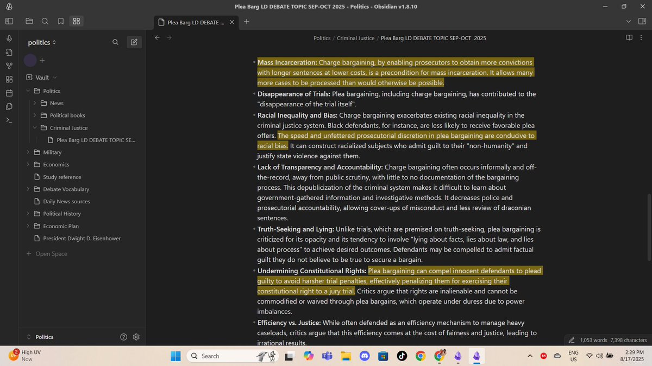Open vault help question mark icon

click(x=124, y=337)
